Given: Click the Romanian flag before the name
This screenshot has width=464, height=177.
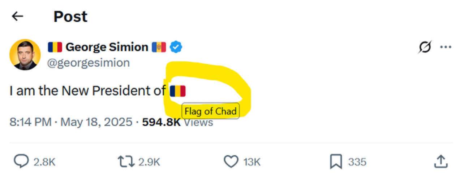Looking at the screenshot, I should pyautogui.click(x=55, y=47).
